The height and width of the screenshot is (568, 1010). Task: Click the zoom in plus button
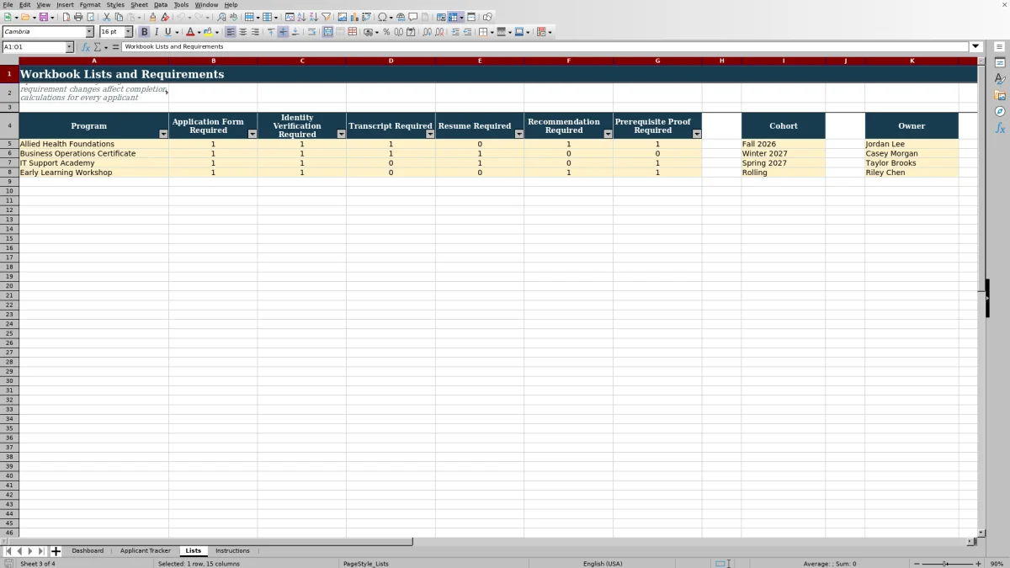(x=978, y=564)
